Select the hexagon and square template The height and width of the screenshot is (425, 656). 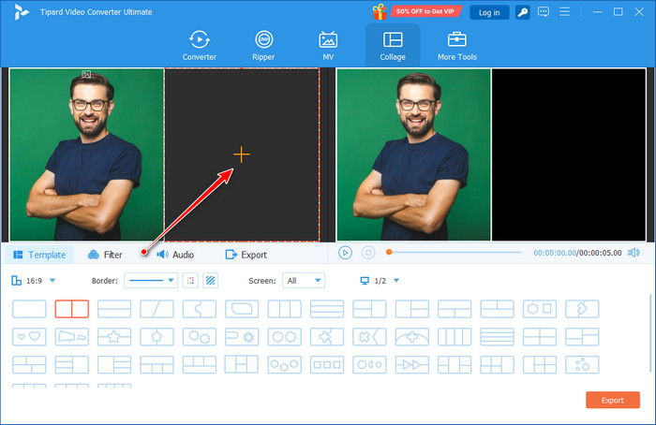click(x=540, y=309)
